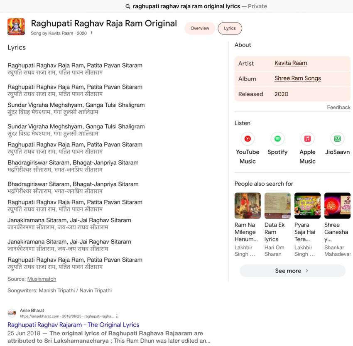Open Ram Na Milenge Hanuman thumbnail
The image size is (353, 346).
[x=248, y=206]
